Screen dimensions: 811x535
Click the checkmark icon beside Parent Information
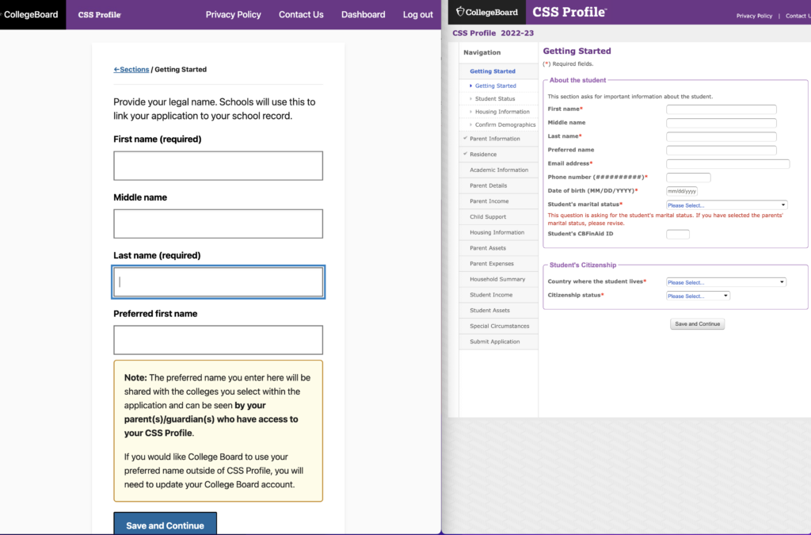pos(465,139)
